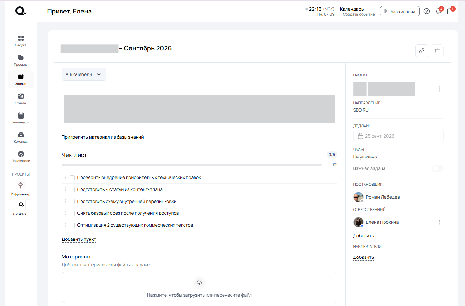Click drag handle of "Проверить внедрение" item
Screen dimensions: 465x306
point(66,177)
